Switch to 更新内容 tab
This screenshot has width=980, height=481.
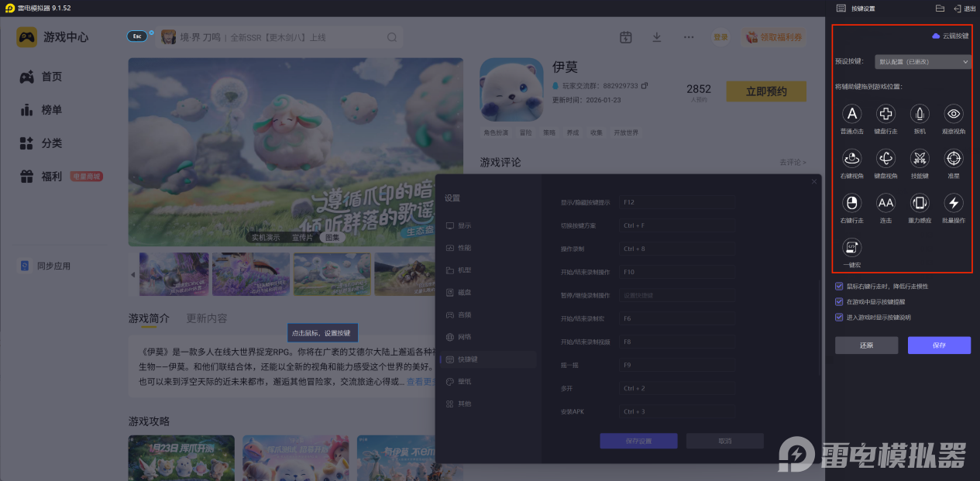click(x=207, y=318)
